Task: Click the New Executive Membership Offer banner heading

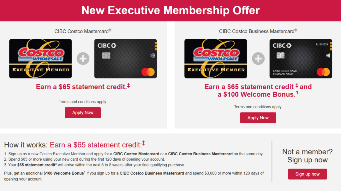Action: (x=170, y=10)
